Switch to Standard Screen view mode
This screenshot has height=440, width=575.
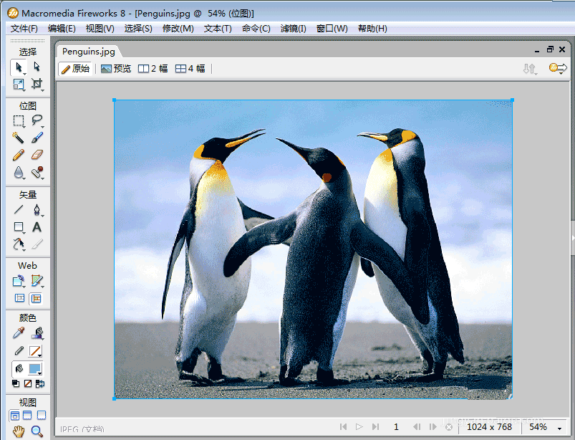[x=15, y=416]
